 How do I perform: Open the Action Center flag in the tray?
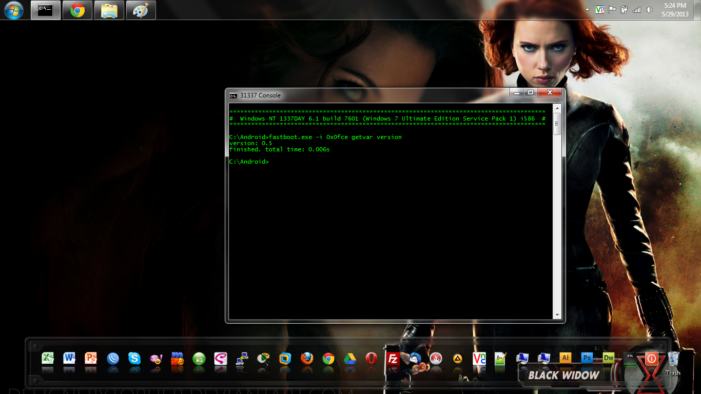coord(611,9)
